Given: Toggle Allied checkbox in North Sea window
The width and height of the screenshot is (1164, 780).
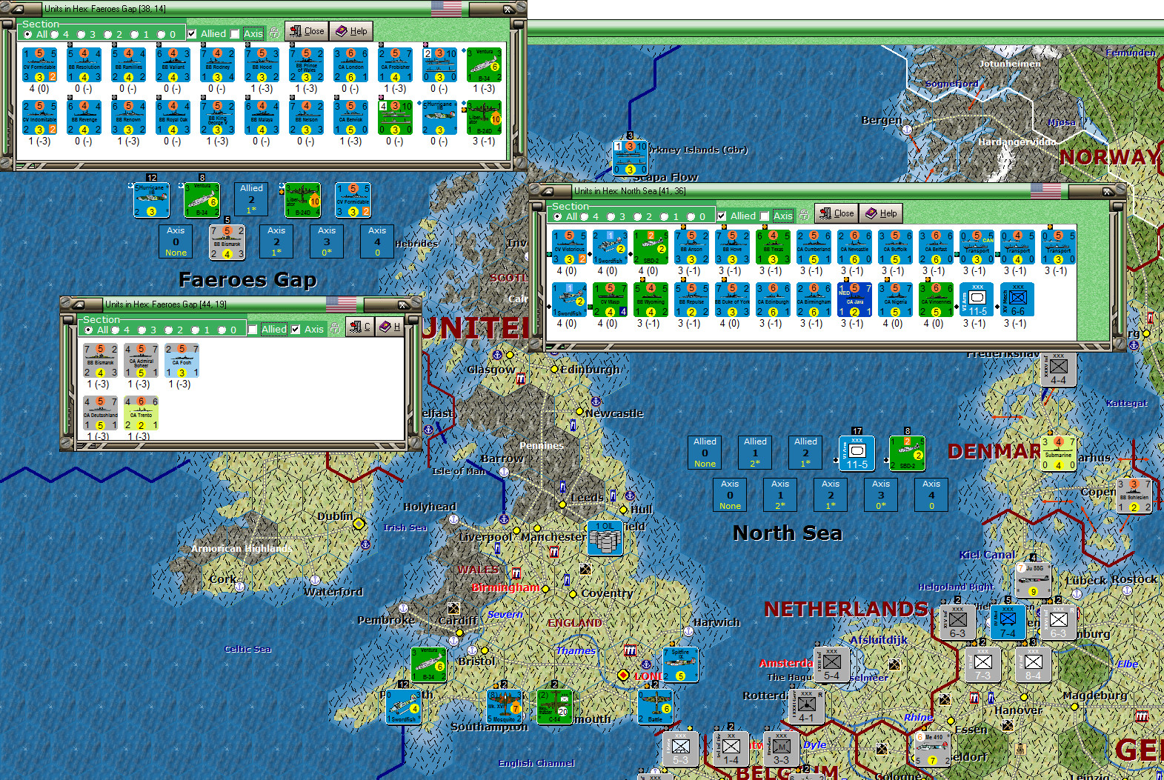Looking at the screenshot, I should [722, 216].
